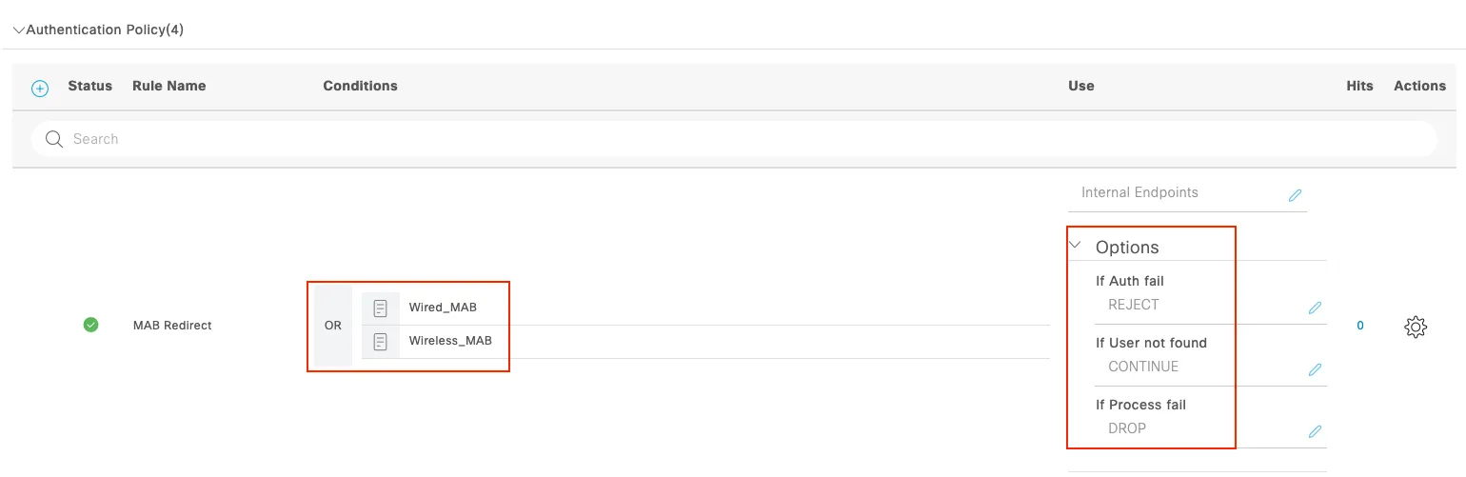Open the REJECT dropdown under If Auth fail
Image resolution: width=1466 pixels, height=477 pixels.
click(1134, 305)
